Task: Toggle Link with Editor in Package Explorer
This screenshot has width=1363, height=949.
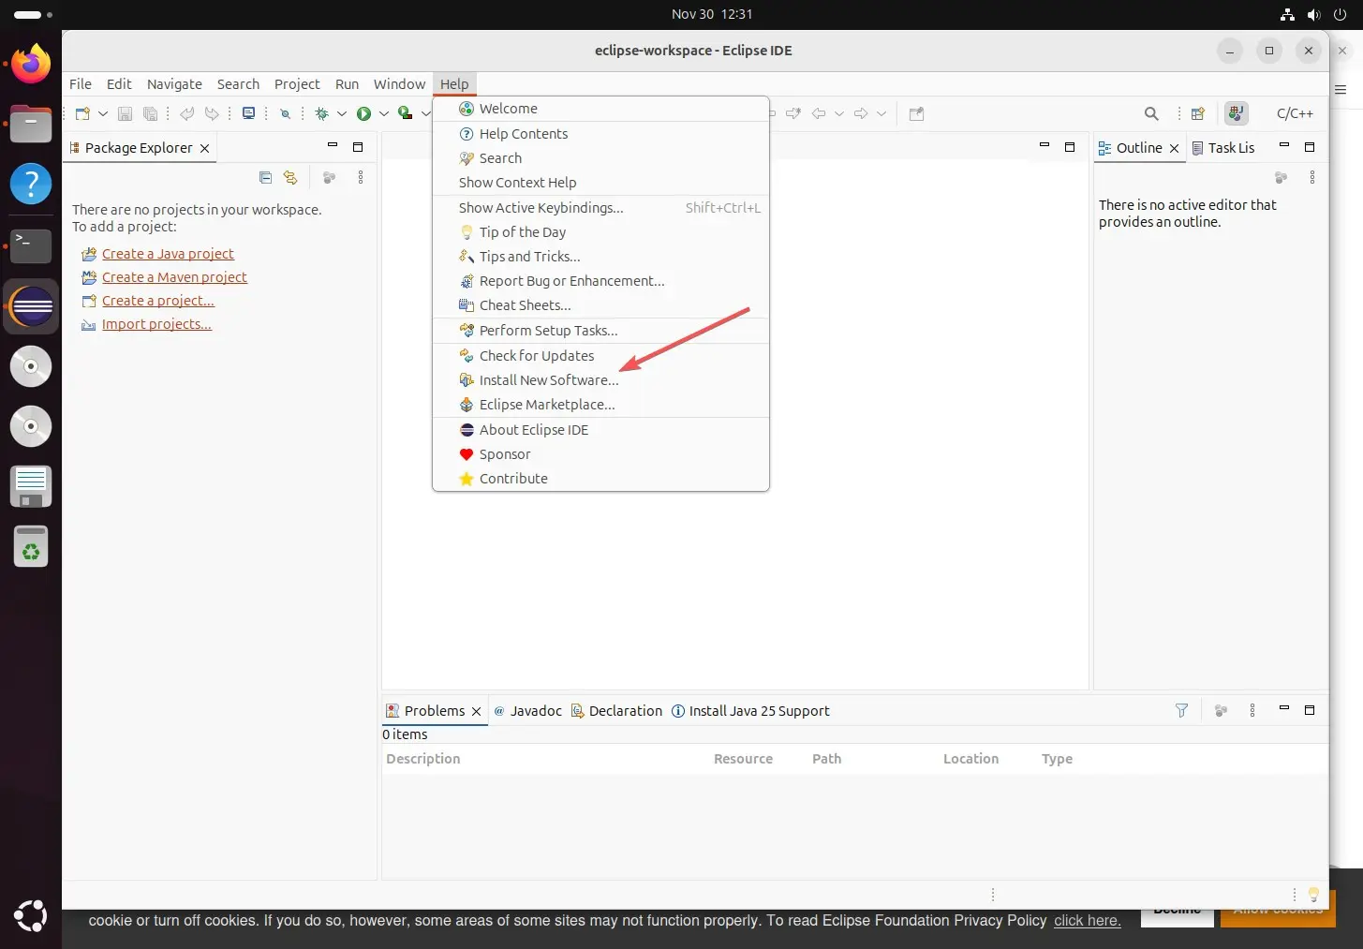Action: pos(290,177)
